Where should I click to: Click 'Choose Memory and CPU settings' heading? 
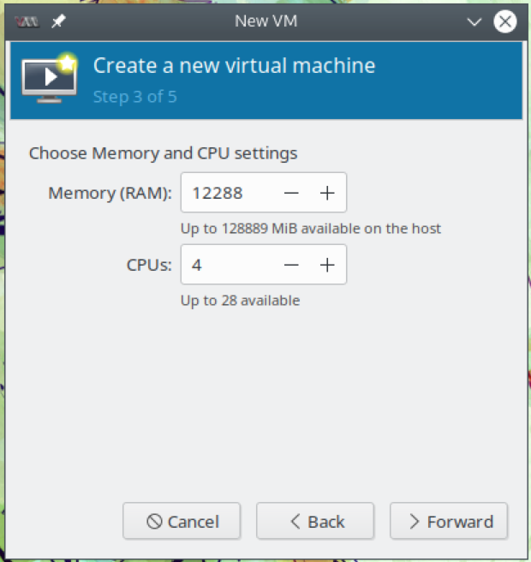[163, 153]
